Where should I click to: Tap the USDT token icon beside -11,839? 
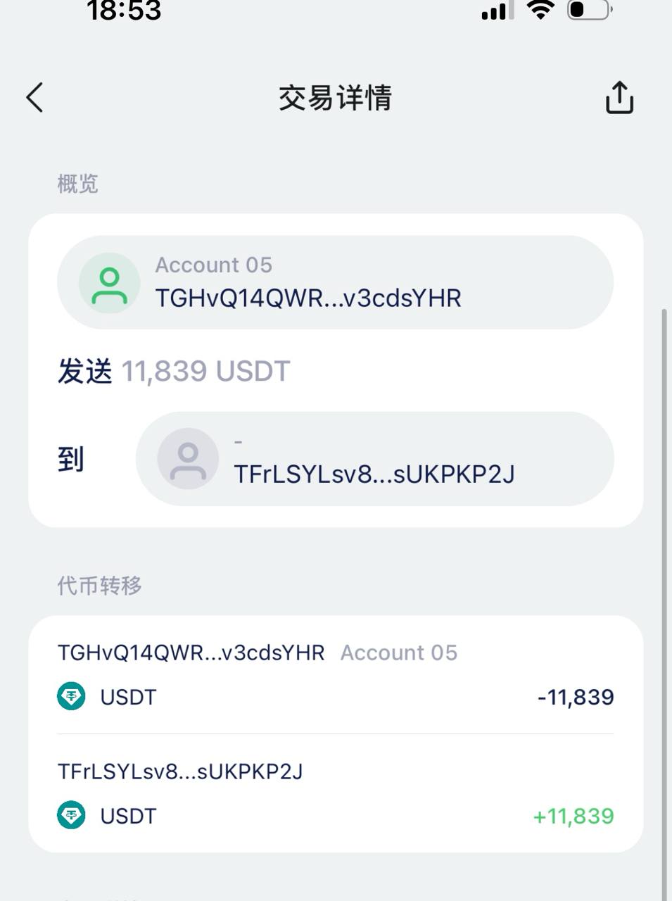tap(71, 697)
